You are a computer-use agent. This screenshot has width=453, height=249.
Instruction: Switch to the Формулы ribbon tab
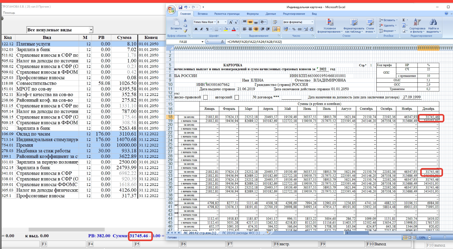252,14
